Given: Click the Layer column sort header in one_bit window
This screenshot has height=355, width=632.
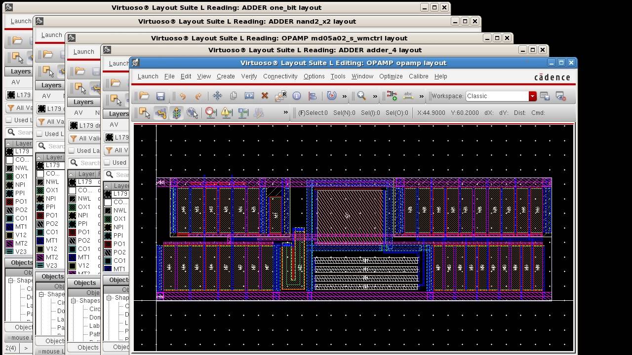Looking at the screenshot, I should tap(23, 143).
